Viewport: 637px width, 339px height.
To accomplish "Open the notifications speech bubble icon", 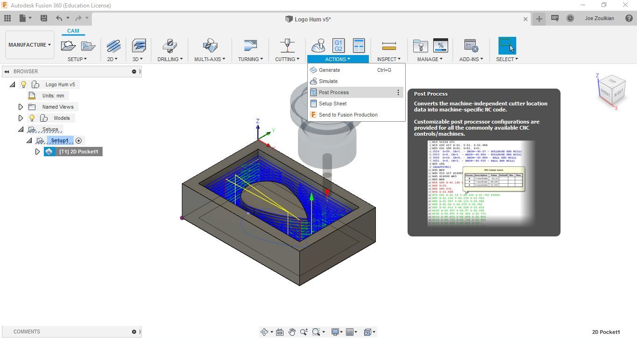I will coord(555,18).
